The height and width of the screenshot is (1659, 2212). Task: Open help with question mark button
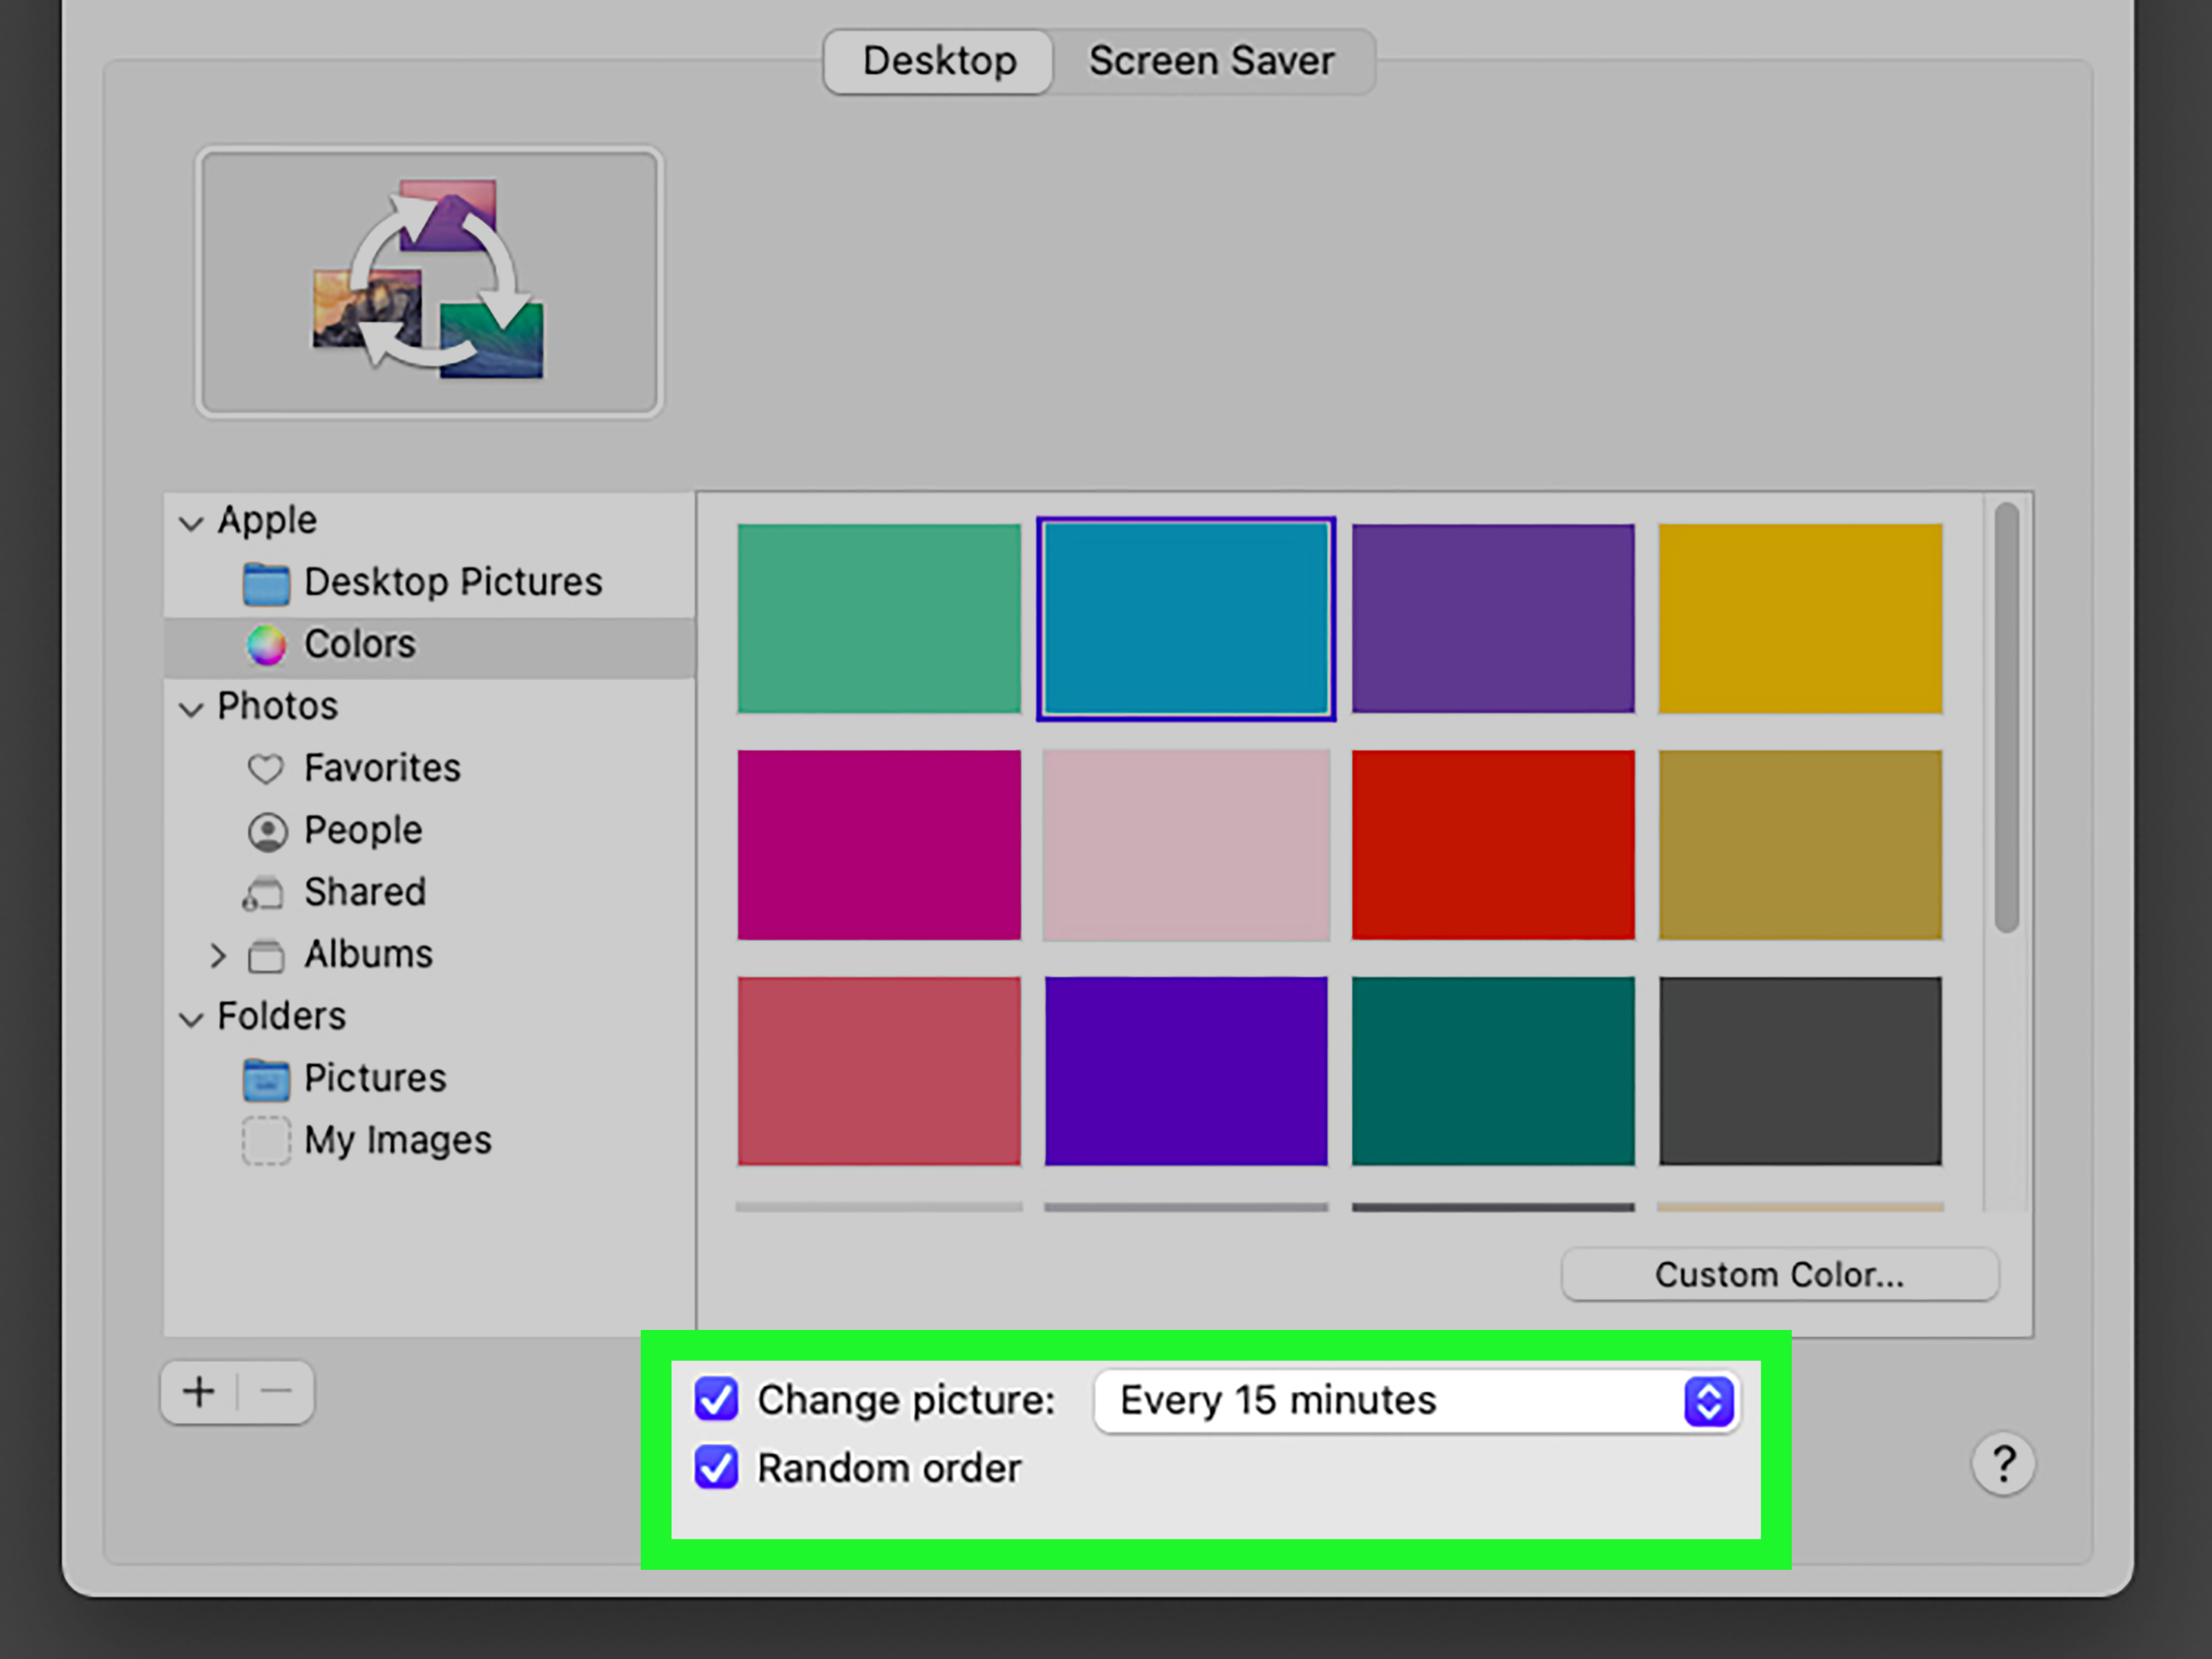click(x=2003, y=1465)
